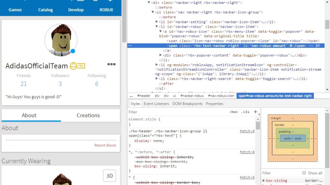
Task: Select ul in the breadcrumb trail
Action: click(175, 96)
